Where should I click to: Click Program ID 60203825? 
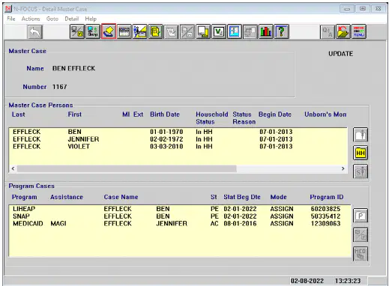pos(325,209)
